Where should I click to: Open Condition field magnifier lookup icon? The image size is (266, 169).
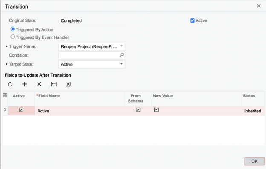pyautogui.click(x=121, y=55)
